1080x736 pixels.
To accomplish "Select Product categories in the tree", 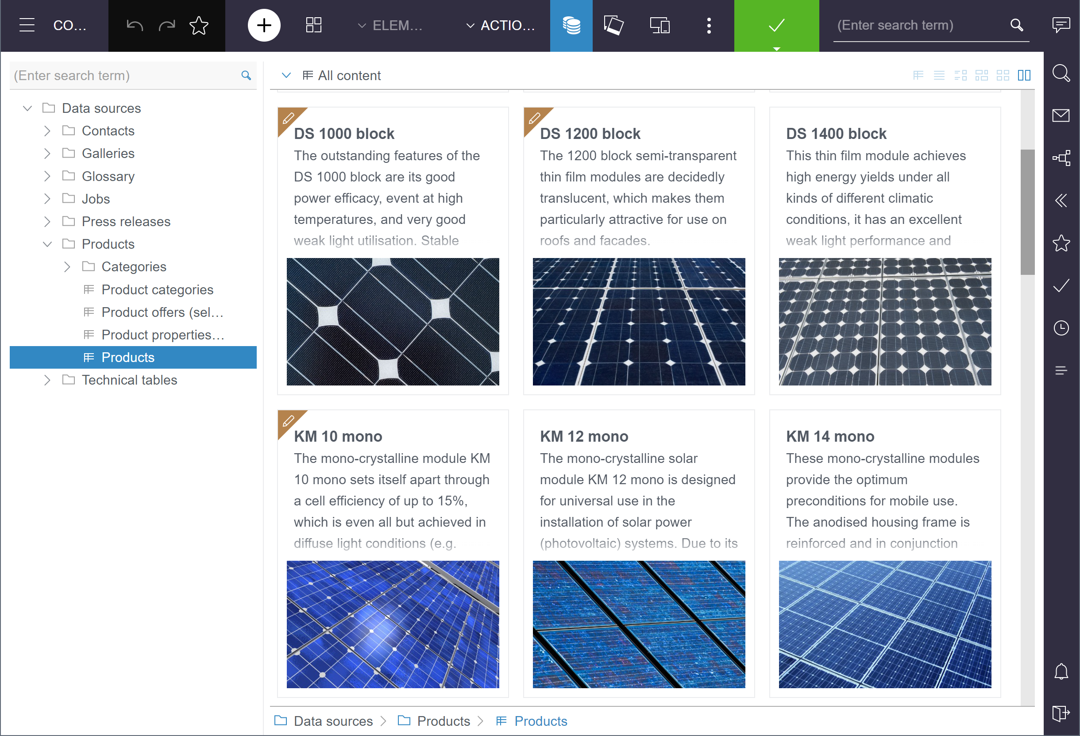I will point(158,289).
